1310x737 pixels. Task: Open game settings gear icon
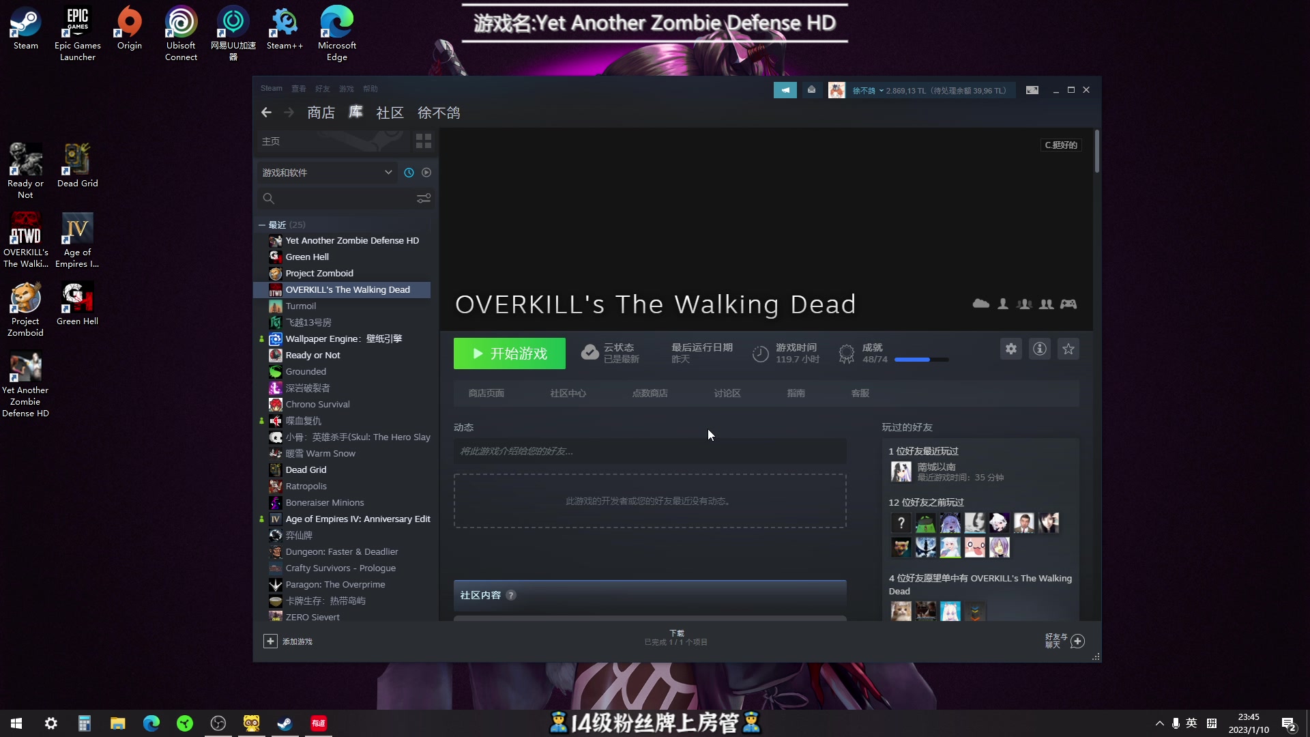pos(1010,349)
